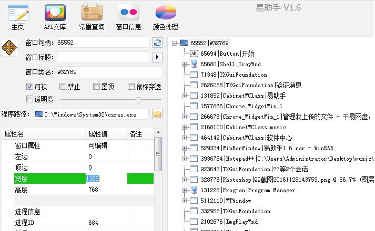Screen dimensions: 375x231
Task: Adjust the transparency slider thumb
Action: (x=139, y=100)
